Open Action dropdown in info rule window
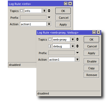 pos(49,24)
